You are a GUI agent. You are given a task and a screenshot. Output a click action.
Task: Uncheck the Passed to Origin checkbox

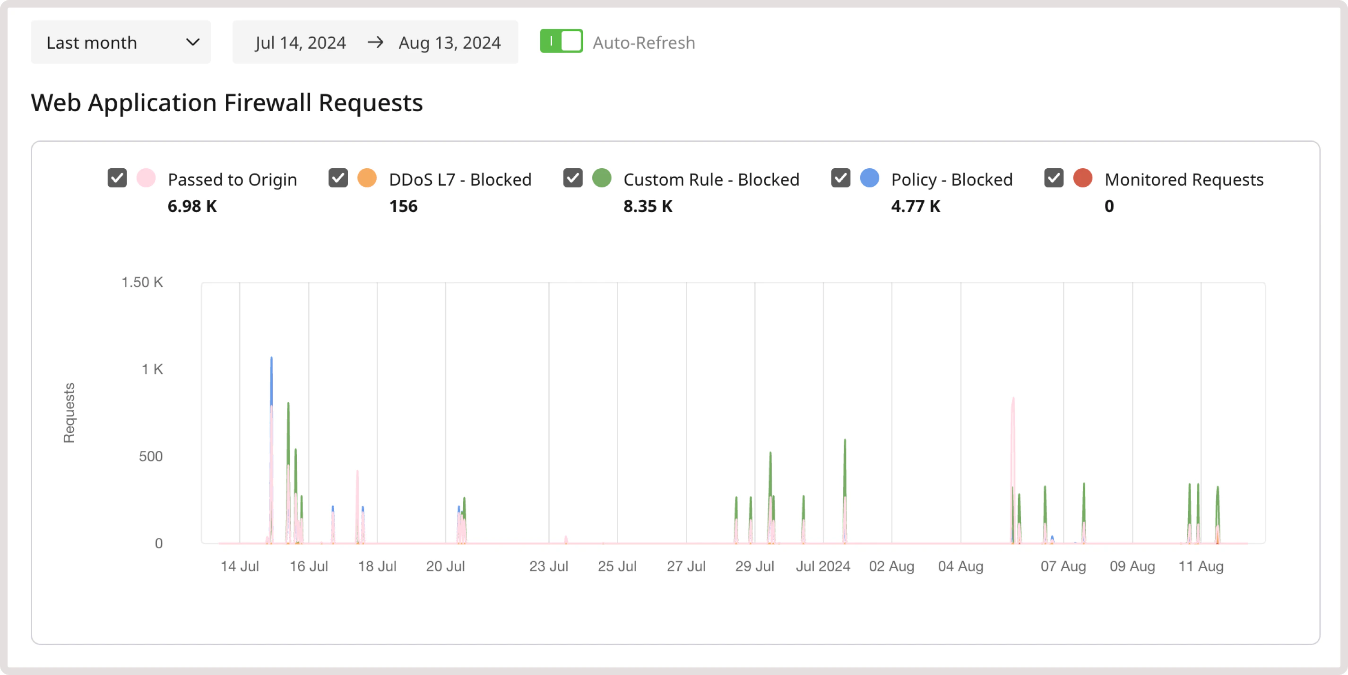point(117,178)
